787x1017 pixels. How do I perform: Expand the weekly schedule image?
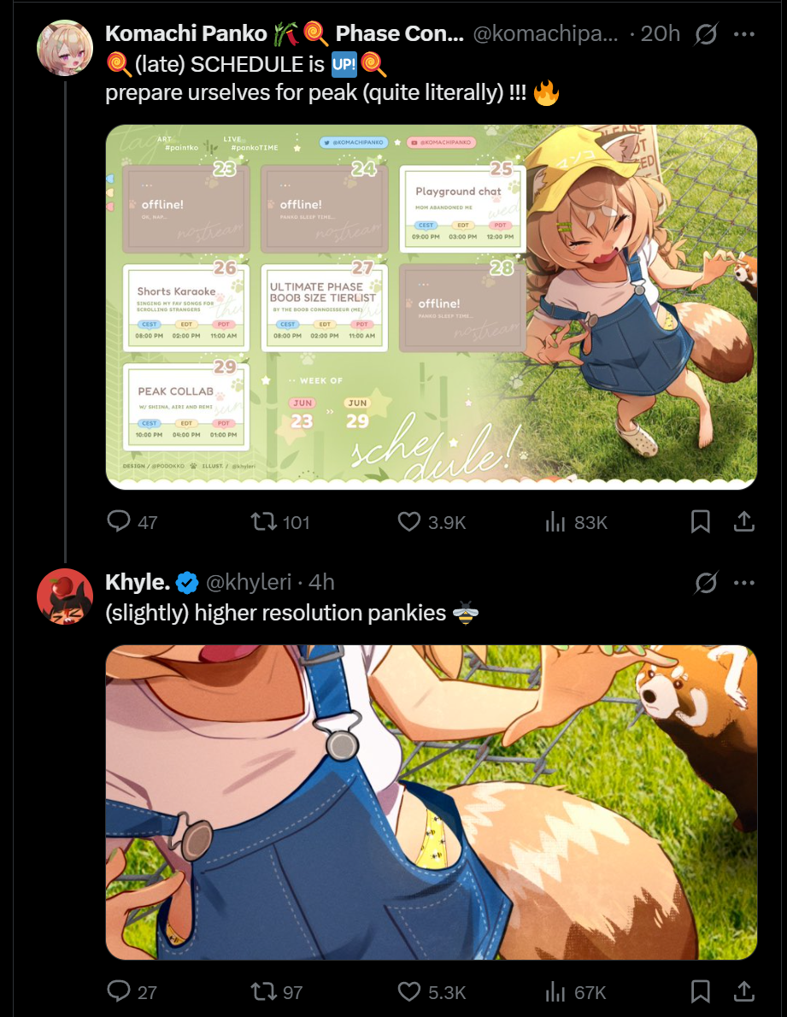(432, 306)
